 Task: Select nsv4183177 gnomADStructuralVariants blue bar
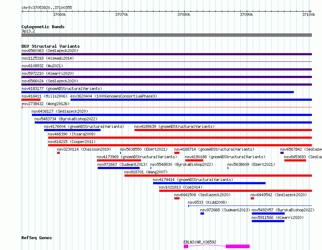coord(157,92)
